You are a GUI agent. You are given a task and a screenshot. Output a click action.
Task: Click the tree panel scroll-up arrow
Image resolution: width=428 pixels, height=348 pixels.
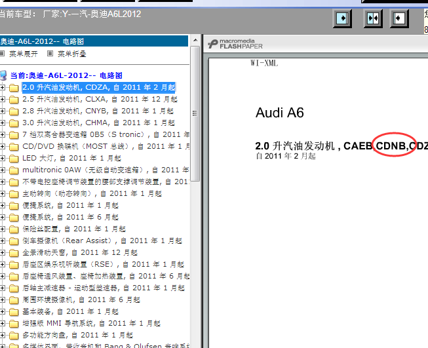[195, 41]
